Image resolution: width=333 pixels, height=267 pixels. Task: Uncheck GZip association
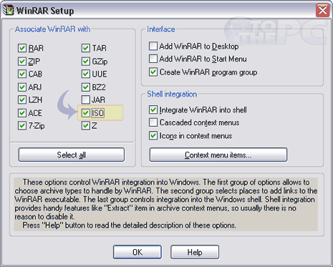point(85,61)
